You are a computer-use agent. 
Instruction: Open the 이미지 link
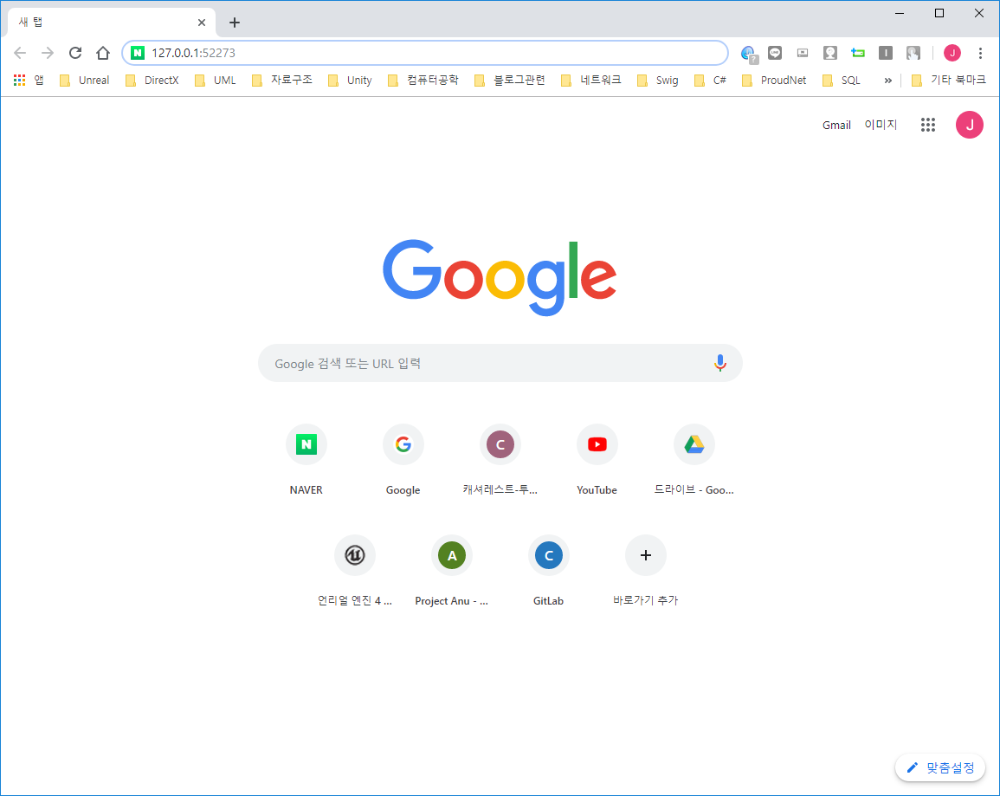click(x=881, y=125)
